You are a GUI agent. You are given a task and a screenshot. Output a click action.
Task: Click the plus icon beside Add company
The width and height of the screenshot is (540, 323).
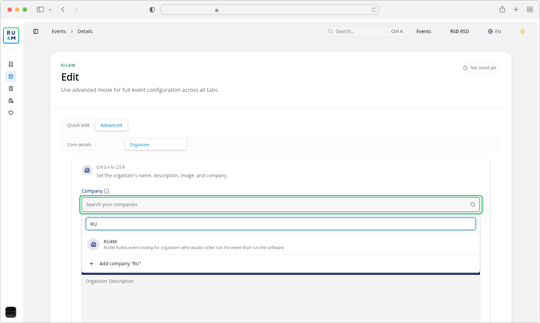point(91,264)
